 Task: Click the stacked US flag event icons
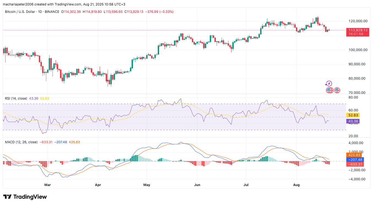tap(330, 90)
